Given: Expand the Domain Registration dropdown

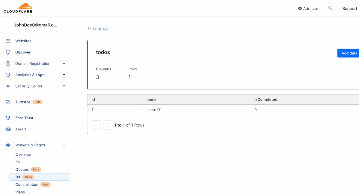Looking at the screenshot, I should 64,63.
